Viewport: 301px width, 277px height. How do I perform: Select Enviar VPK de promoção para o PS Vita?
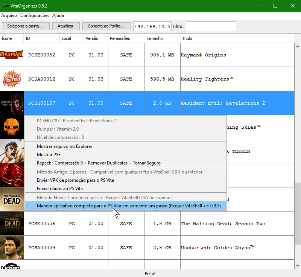click(x=126, y=180)
